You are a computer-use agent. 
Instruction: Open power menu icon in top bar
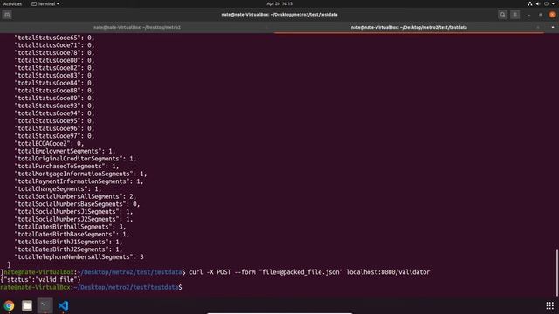[546, 3]
